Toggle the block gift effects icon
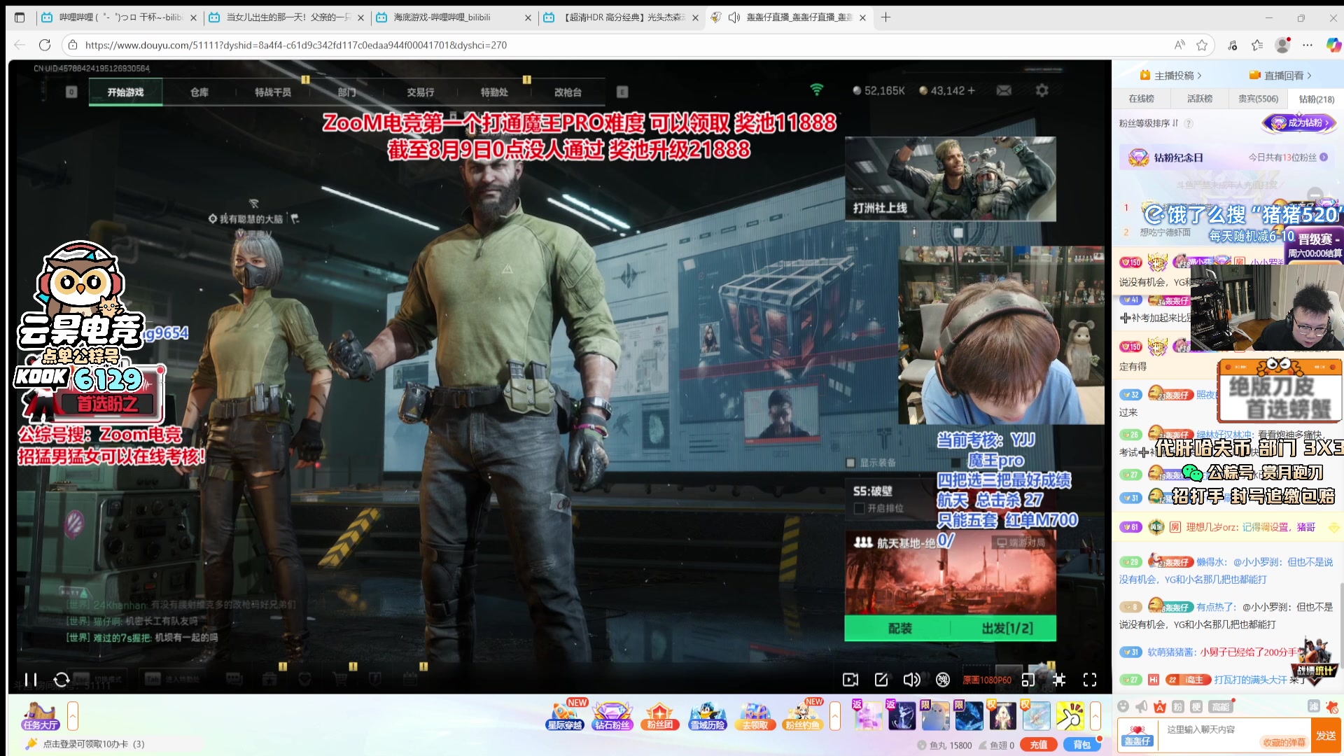The image size is (1344, 756). 1332,706
